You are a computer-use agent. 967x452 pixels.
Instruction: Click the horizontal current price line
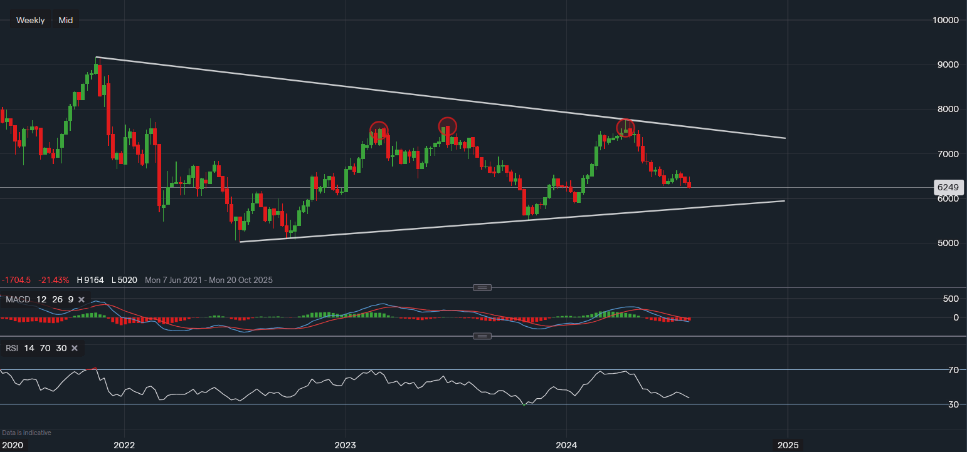(815, 187)
